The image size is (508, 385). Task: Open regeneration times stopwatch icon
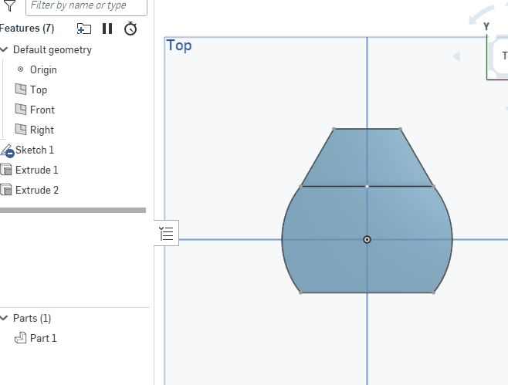(x=130, y=29)
